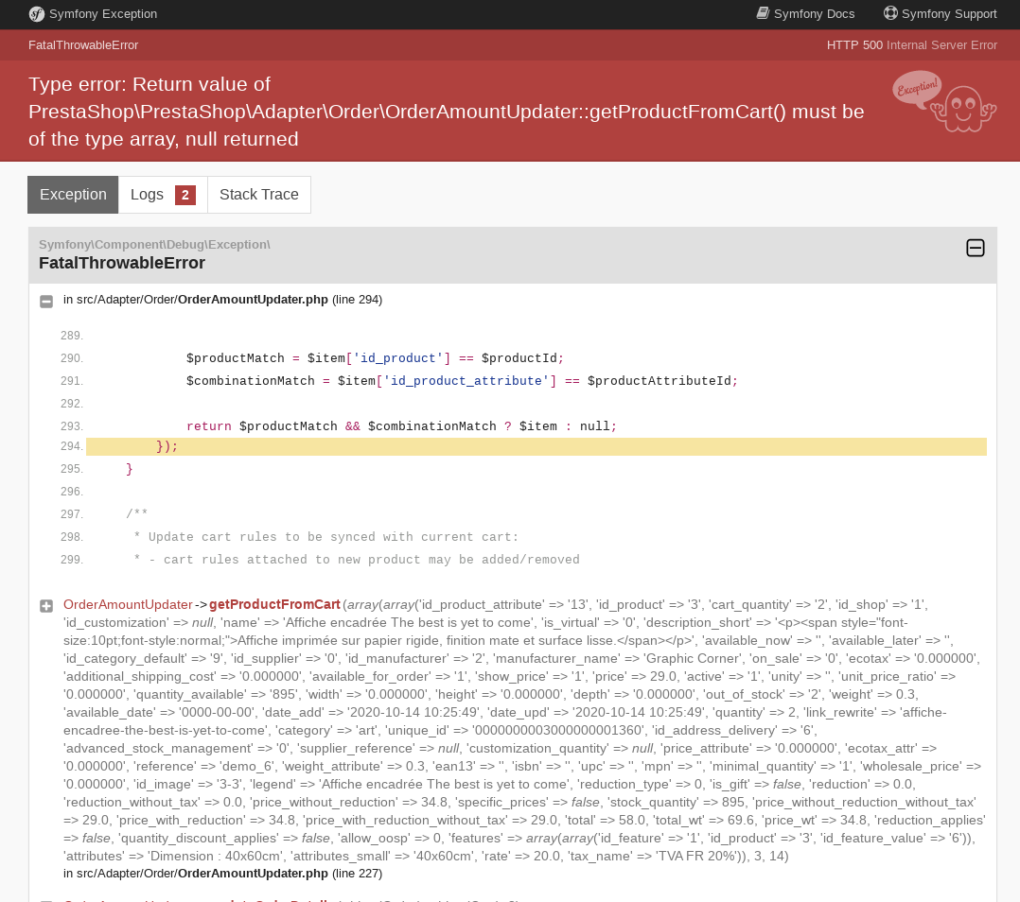Select the Exception tab
The height and width of the screenshot is (902, 1020).
click(x=73, y=195)
